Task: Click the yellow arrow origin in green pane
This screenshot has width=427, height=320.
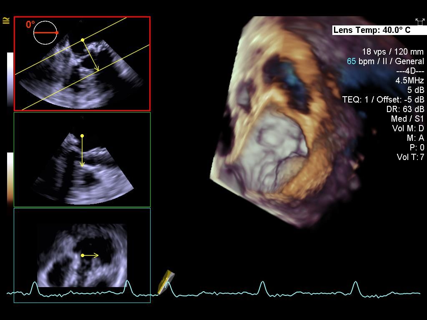Action: pos(82,136)
